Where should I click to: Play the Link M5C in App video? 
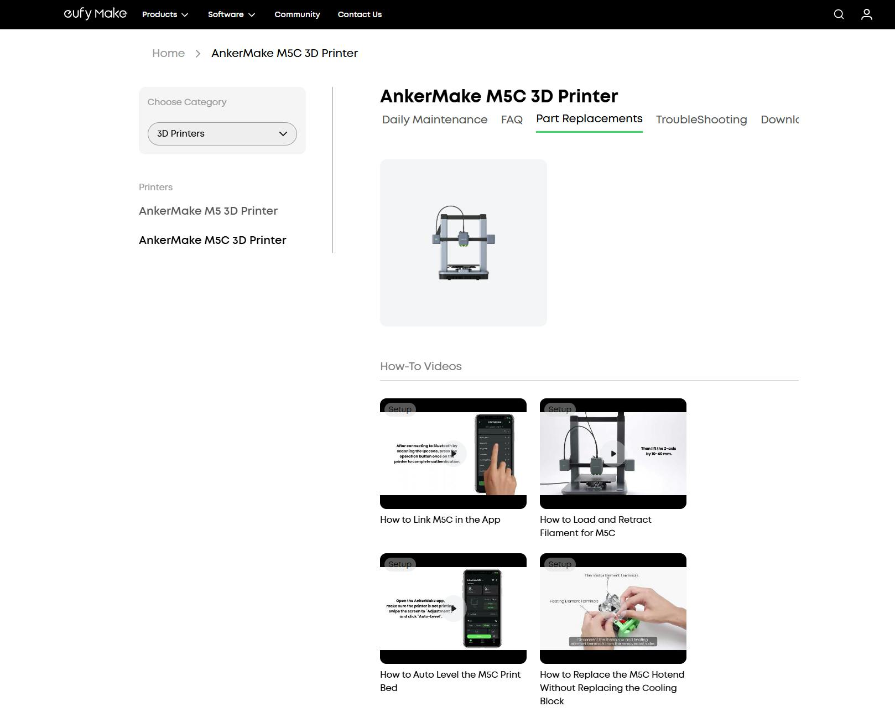[453, 454]
